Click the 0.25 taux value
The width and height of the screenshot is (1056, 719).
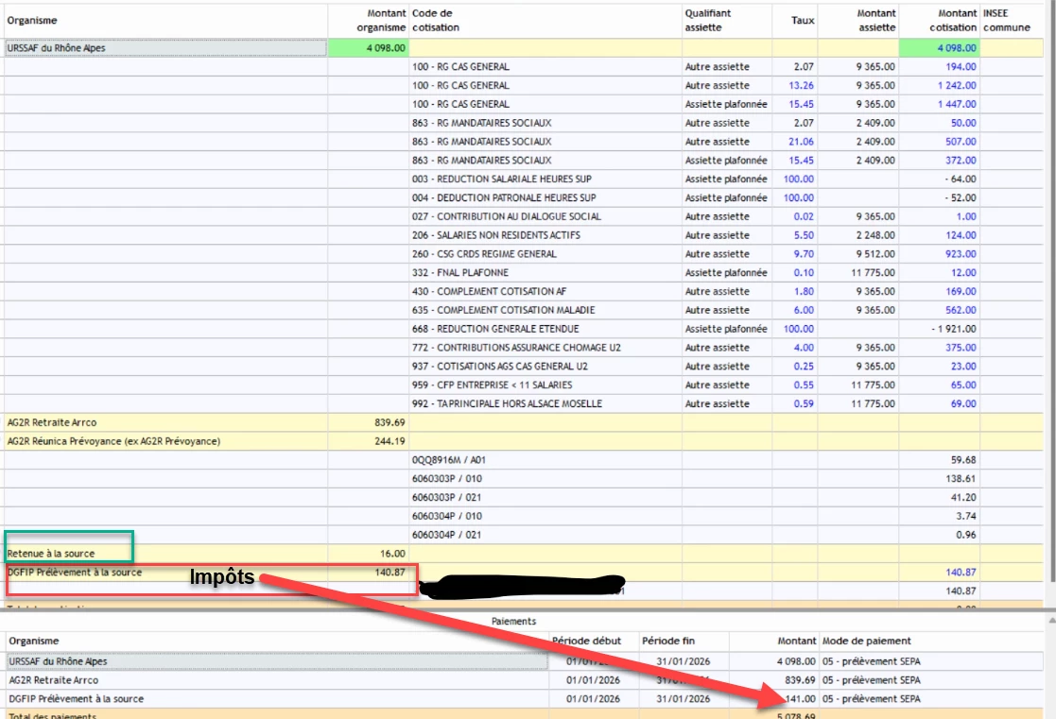(x=804, y=367)
